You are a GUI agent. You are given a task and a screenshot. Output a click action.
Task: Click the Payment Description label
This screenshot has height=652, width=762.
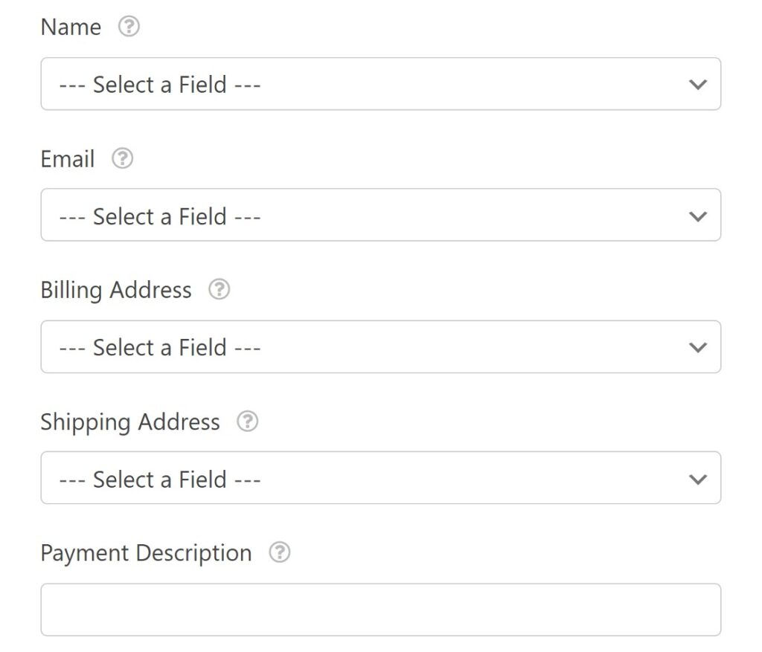[x=146, y=553]
